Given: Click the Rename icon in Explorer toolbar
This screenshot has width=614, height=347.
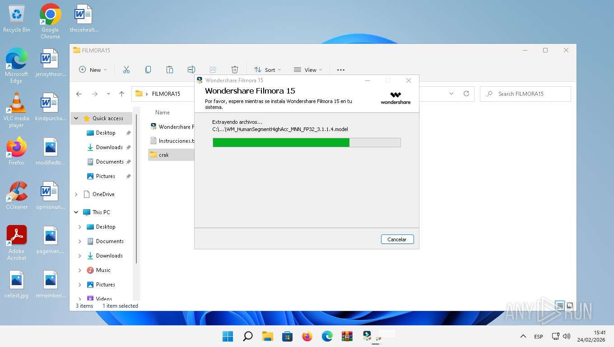Looking at the screenshot, I should (191, 70).
